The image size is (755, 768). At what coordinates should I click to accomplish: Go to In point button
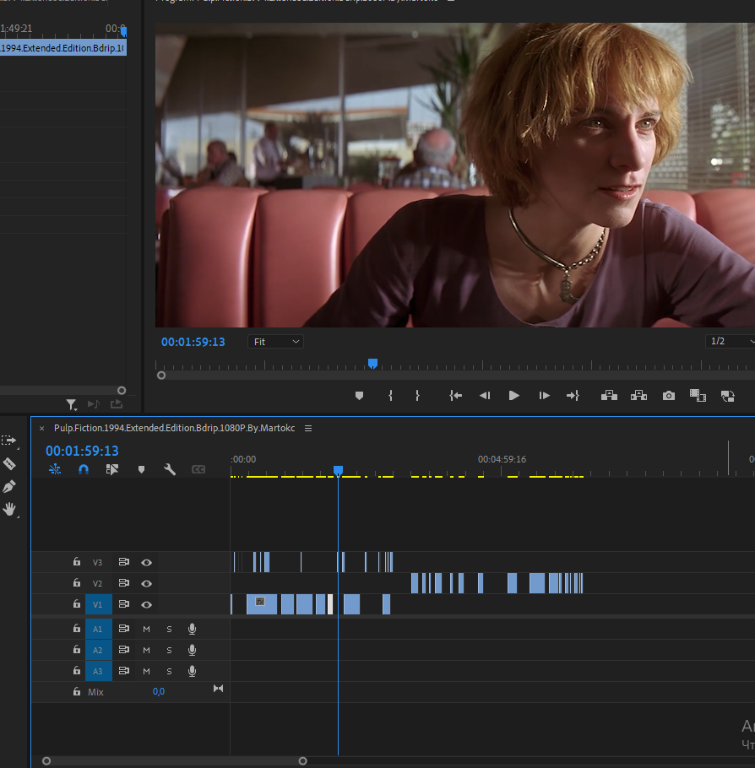click(455, 395)
